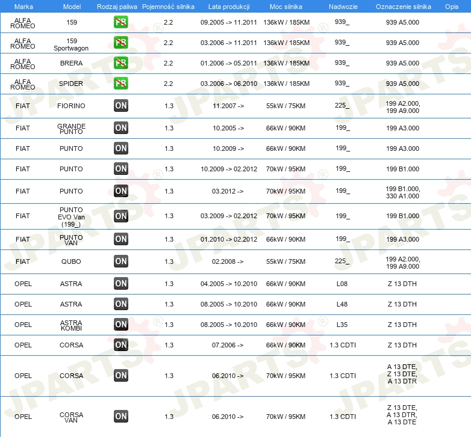The image size is (471, 437).
Task: Click engine codes A 13 DTE, Z 13 DTE, A 13 DTR
Action: pyautogui.click(x=402, y=374)
